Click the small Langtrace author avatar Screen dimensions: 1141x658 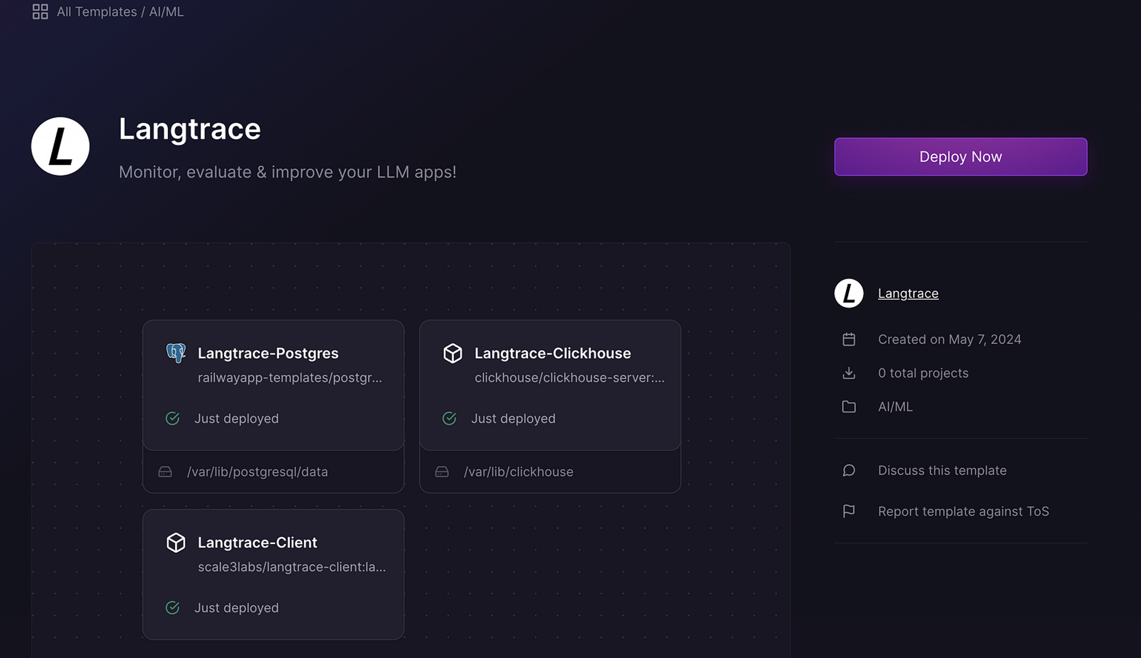click(849, 293)
